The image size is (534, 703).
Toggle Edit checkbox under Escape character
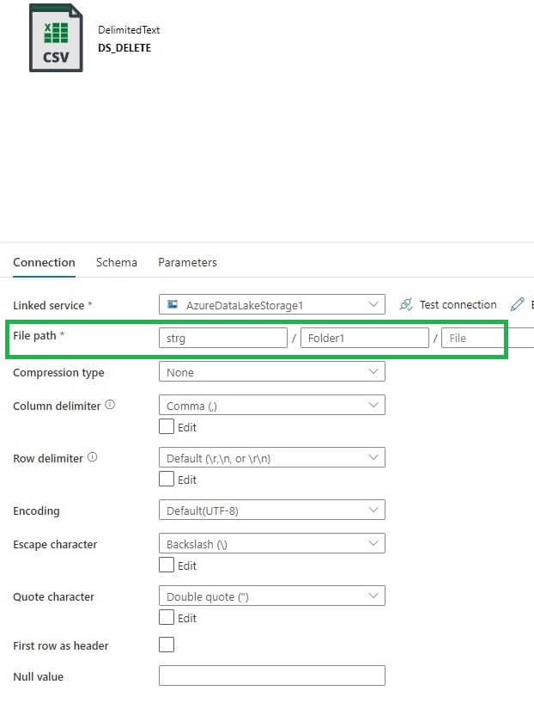(x=167, y=565)
